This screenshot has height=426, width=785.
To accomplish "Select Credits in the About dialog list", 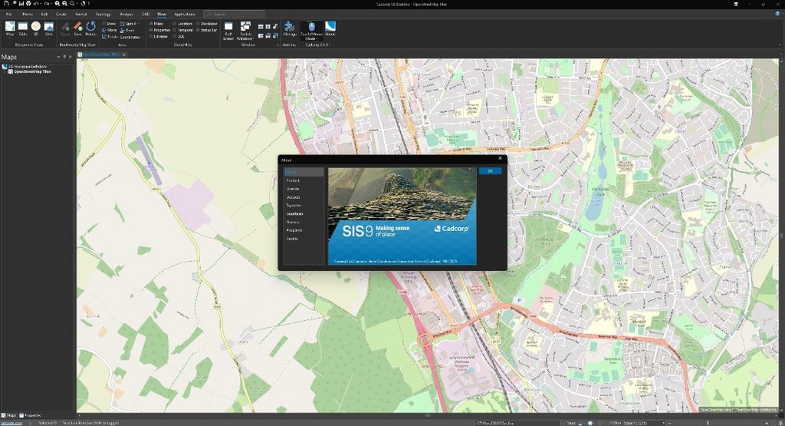I will [x=292, y=239].
